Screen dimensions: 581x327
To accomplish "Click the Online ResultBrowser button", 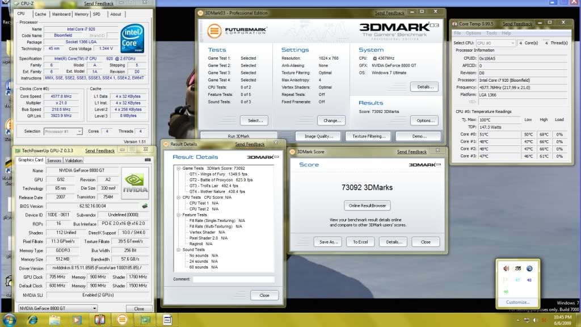I will pyautogui.click(x=367, y=206).
